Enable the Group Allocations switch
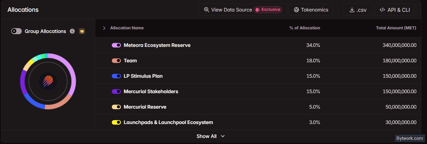Image resolution: width=427 pixels, height=144 pixels. 17,31
